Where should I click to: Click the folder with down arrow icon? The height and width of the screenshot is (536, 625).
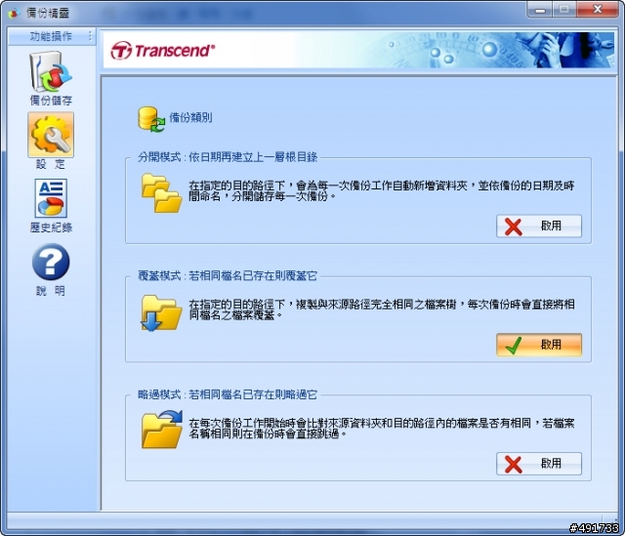(161, 312)
